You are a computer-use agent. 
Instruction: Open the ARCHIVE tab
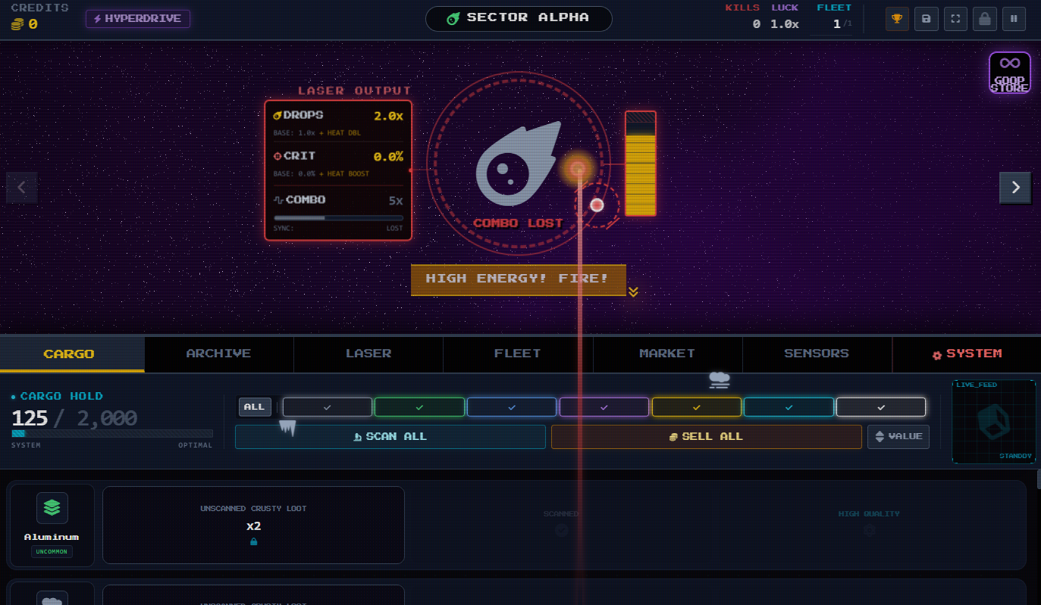tap(218, 354)
